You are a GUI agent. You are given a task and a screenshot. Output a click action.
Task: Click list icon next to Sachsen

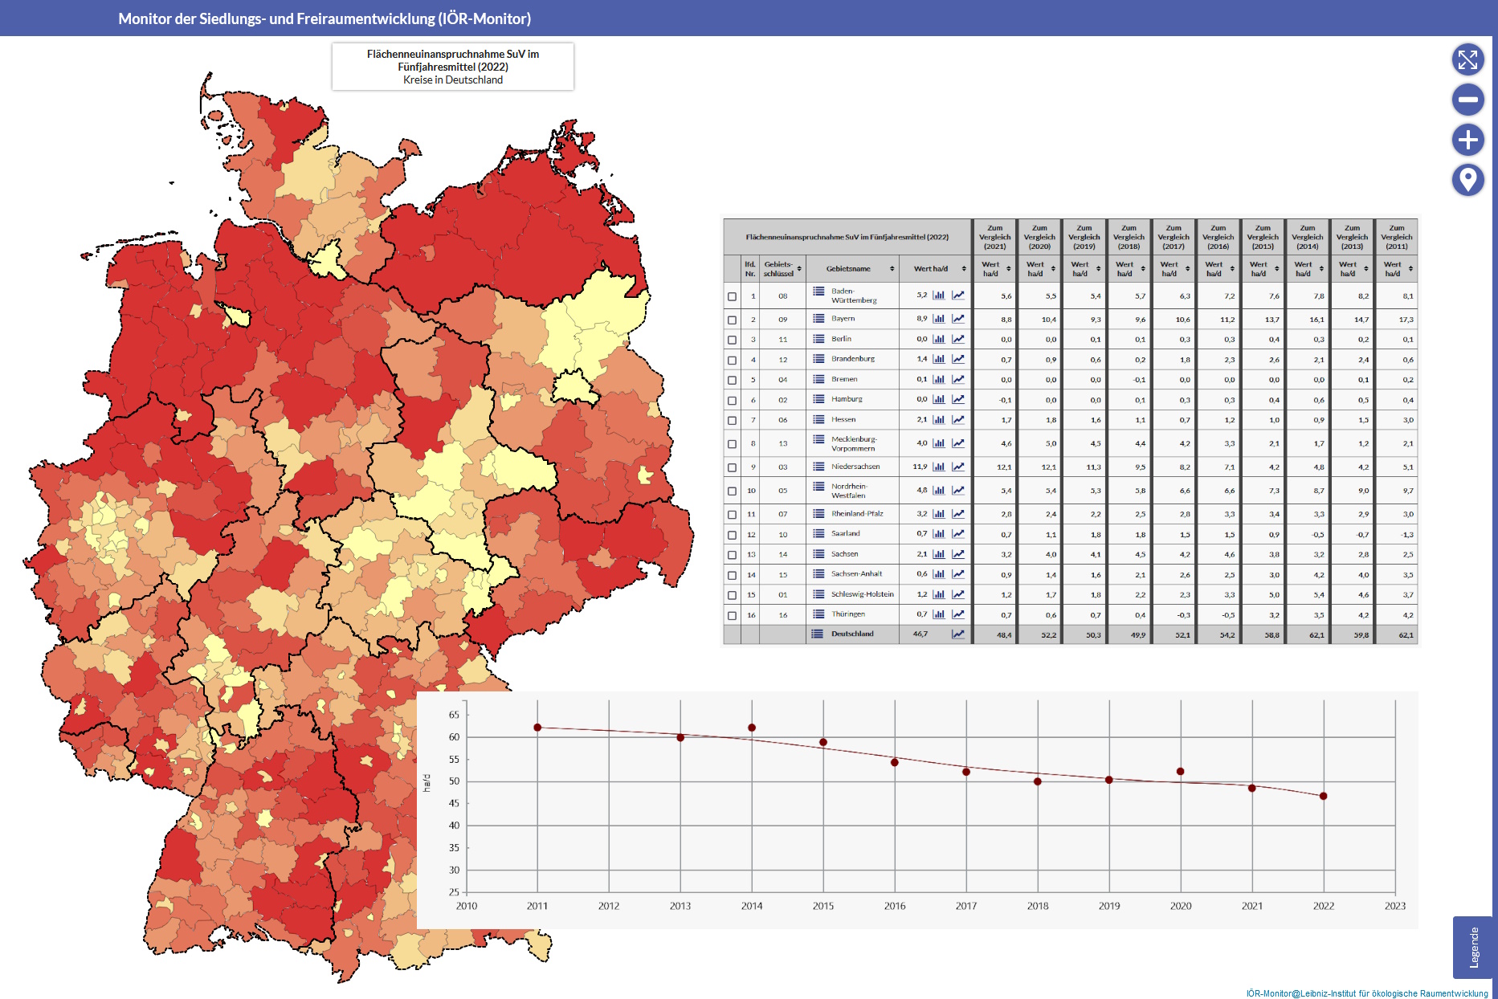coord(818,554)
